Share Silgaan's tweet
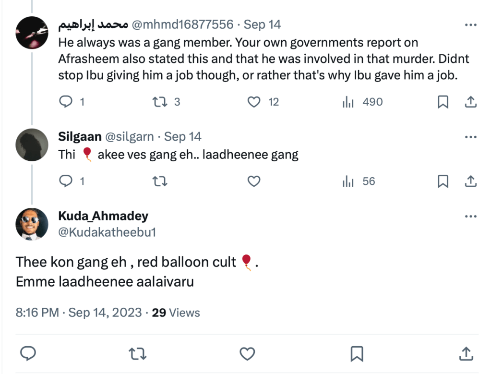 [471, 181]
